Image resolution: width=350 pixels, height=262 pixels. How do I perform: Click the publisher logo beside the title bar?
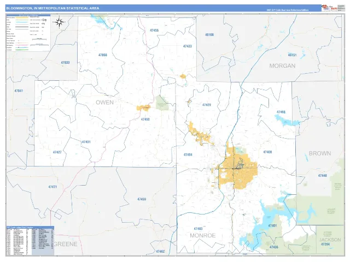329,8
